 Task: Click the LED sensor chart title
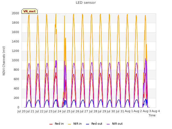click(86, 3)
